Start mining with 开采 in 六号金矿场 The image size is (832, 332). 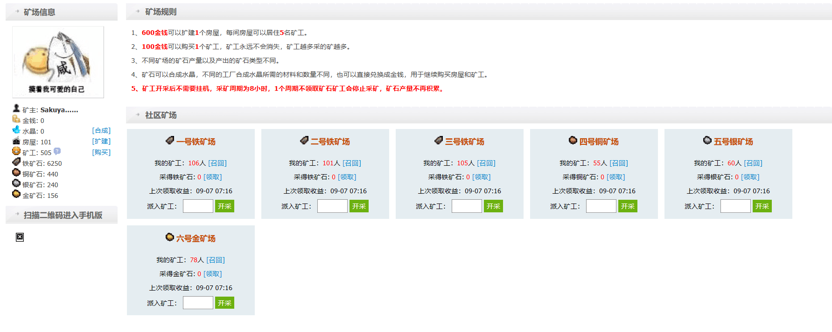click(x=224, y=303)
